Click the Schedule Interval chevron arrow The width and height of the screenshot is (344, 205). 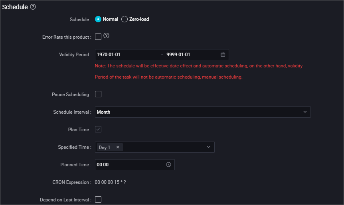tap(305, 112)
